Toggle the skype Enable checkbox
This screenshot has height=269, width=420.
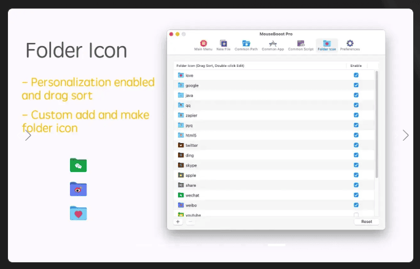click(x=356, y=165)
